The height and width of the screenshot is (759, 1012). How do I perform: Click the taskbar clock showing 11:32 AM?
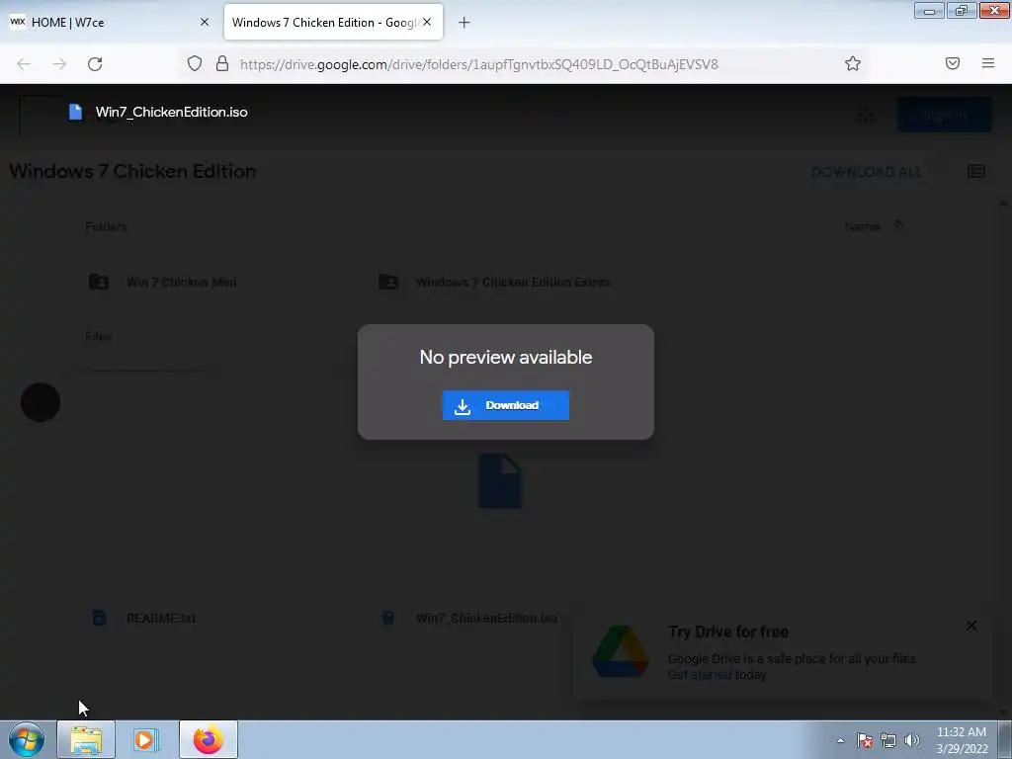tap(962, 740)
